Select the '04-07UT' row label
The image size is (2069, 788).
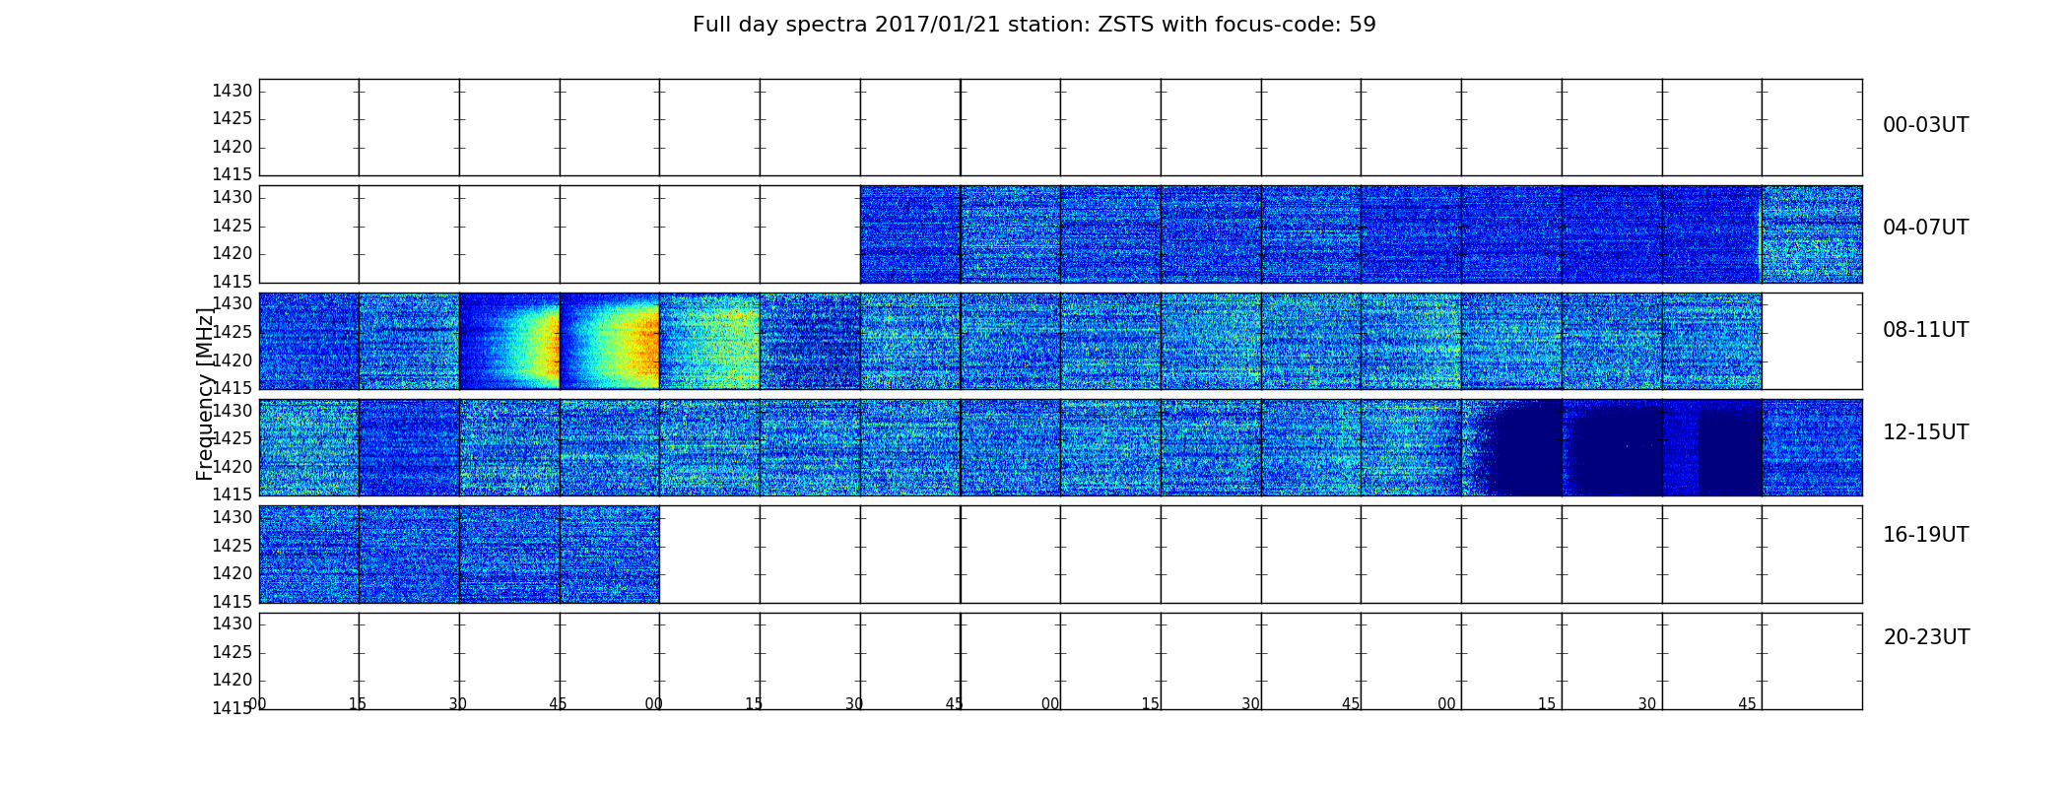click(1926, 228)
